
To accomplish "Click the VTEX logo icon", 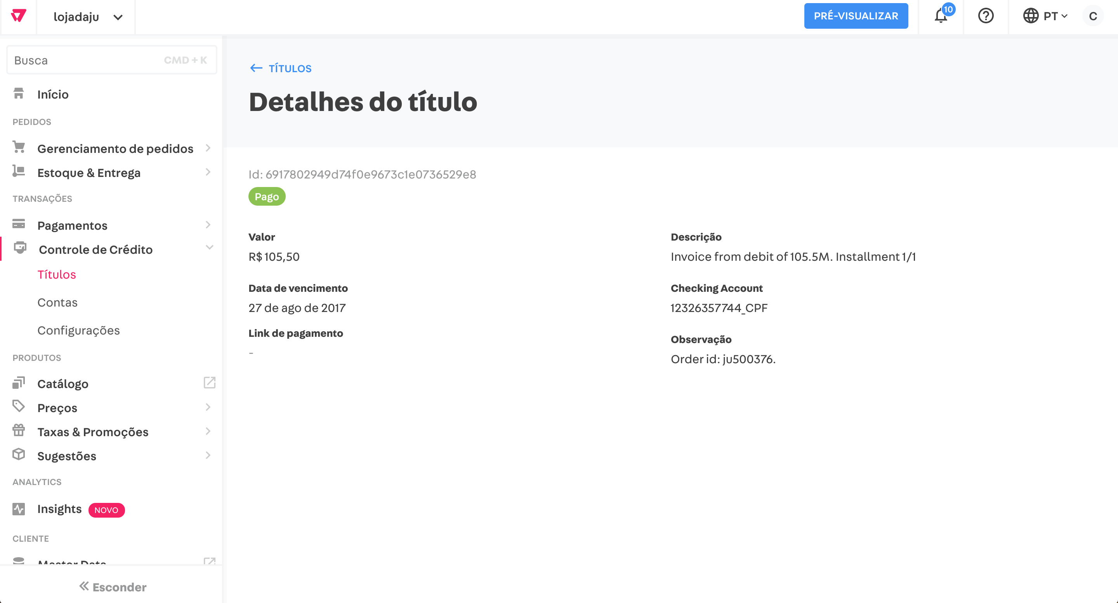I will [x=18, y=16].
